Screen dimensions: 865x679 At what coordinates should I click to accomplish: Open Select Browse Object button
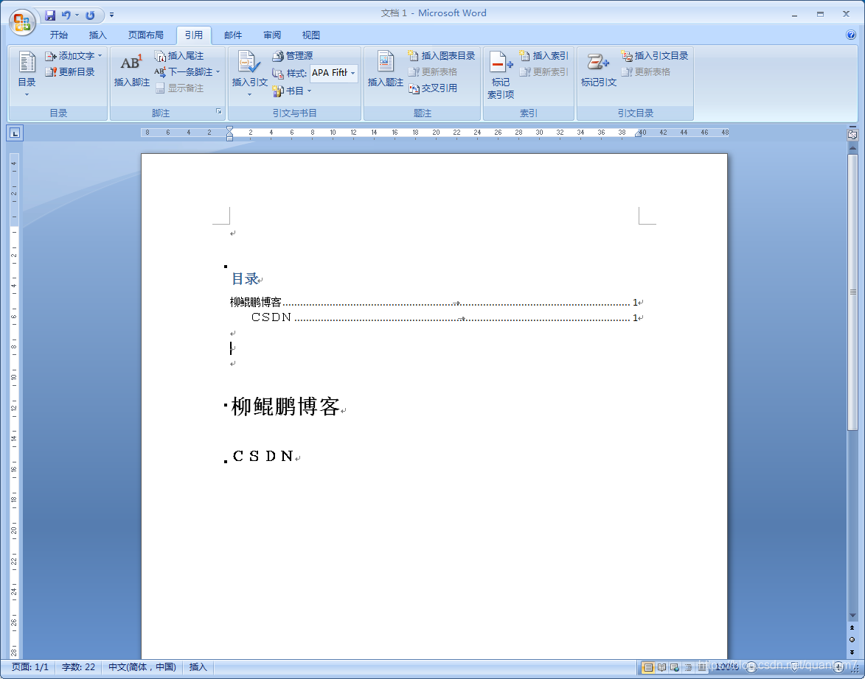[852, 640]
